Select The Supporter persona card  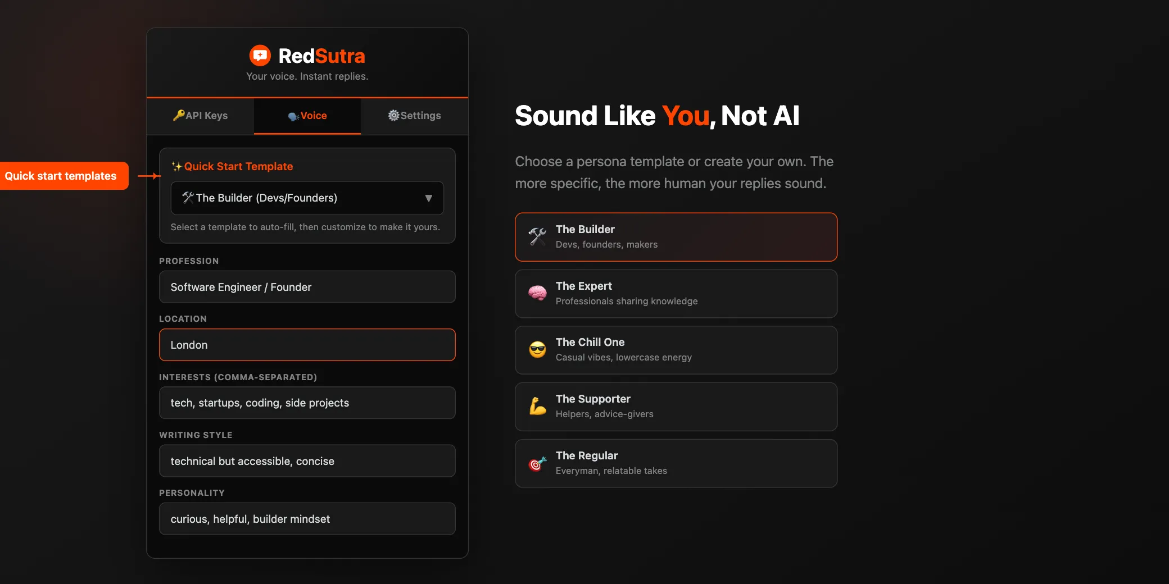pos(674,406)
